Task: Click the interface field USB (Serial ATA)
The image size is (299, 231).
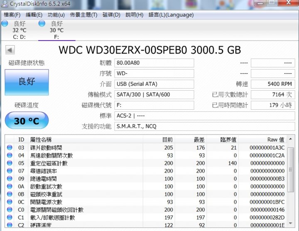Action: pos(154,84)
